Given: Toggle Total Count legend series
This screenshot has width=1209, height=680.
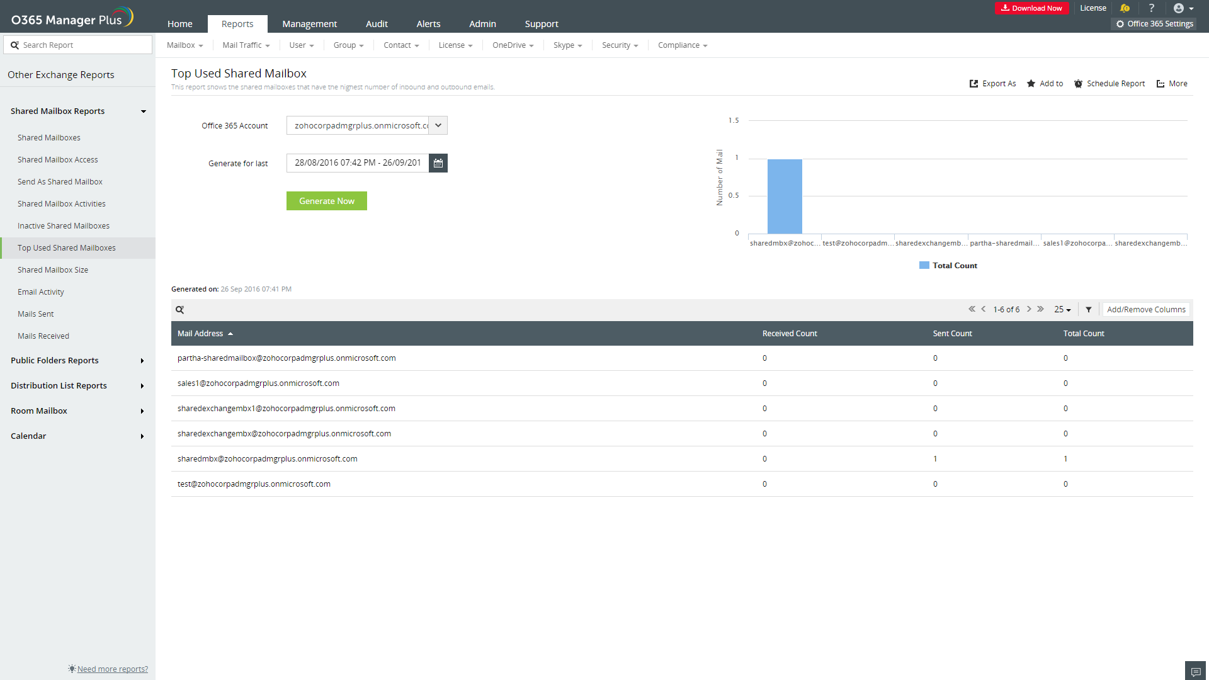Looking at the screenshot, I should click(948, 266).
